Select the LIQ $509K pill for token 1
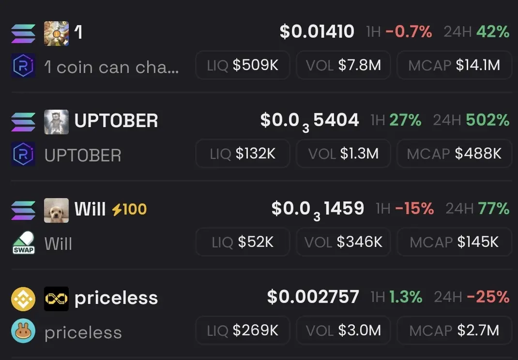Image resolution: width=518 pixels, height=360 pixels. coord(243,65)
